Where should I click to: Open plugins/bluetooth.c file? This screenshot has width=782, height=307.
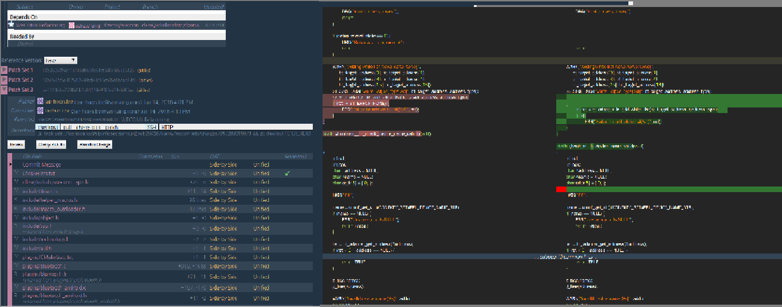(x=44, y=267)
